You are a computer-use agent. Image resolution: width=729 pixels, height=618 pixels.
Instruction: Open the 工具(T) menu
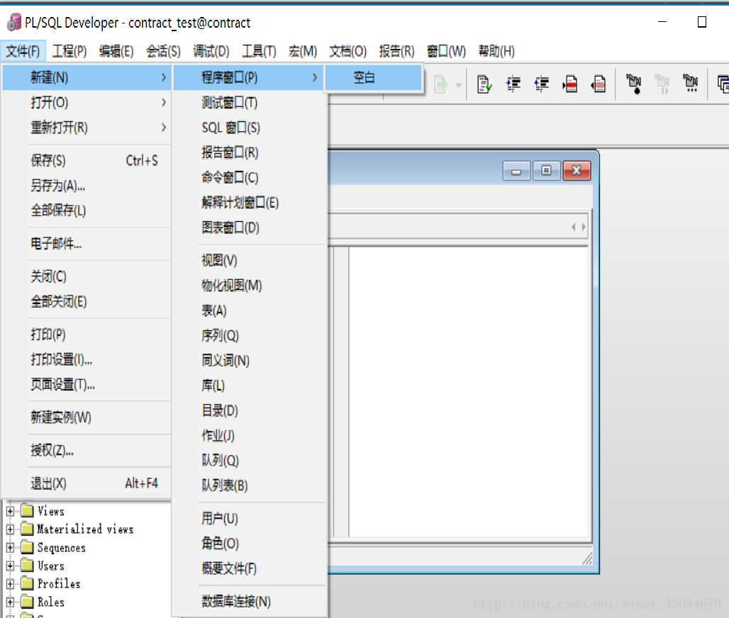pyautogui.click(x=259, y=51)
